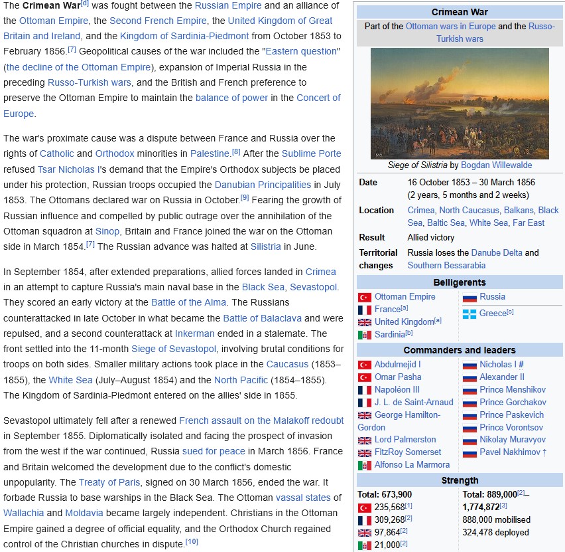
Task: Follow the Second French Empire link
Action: click(x=158, y=21)
